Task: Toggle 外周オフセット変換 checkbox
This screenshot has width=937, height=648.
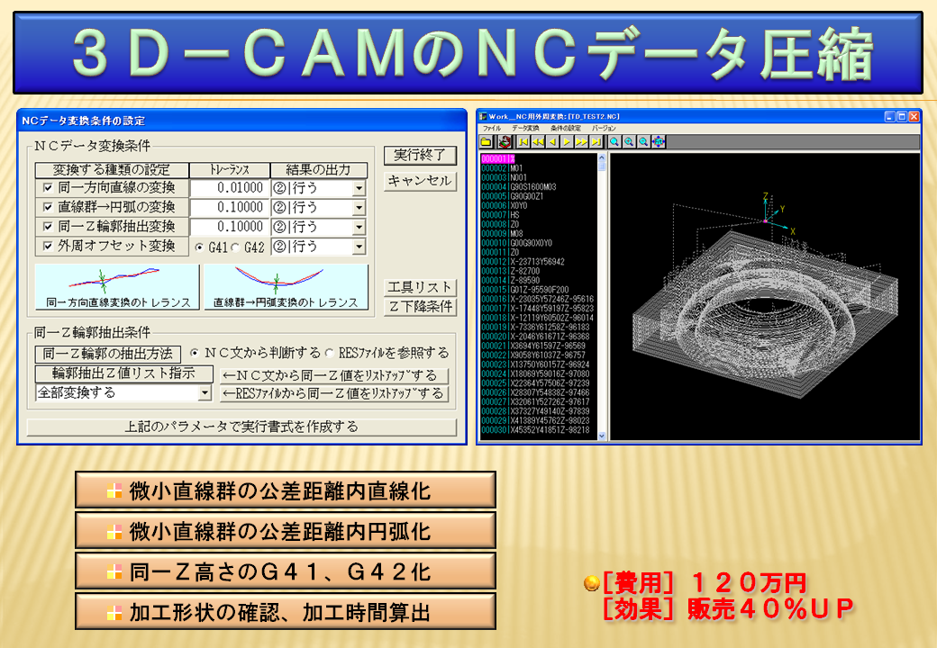Action: [x=48, y=246]
